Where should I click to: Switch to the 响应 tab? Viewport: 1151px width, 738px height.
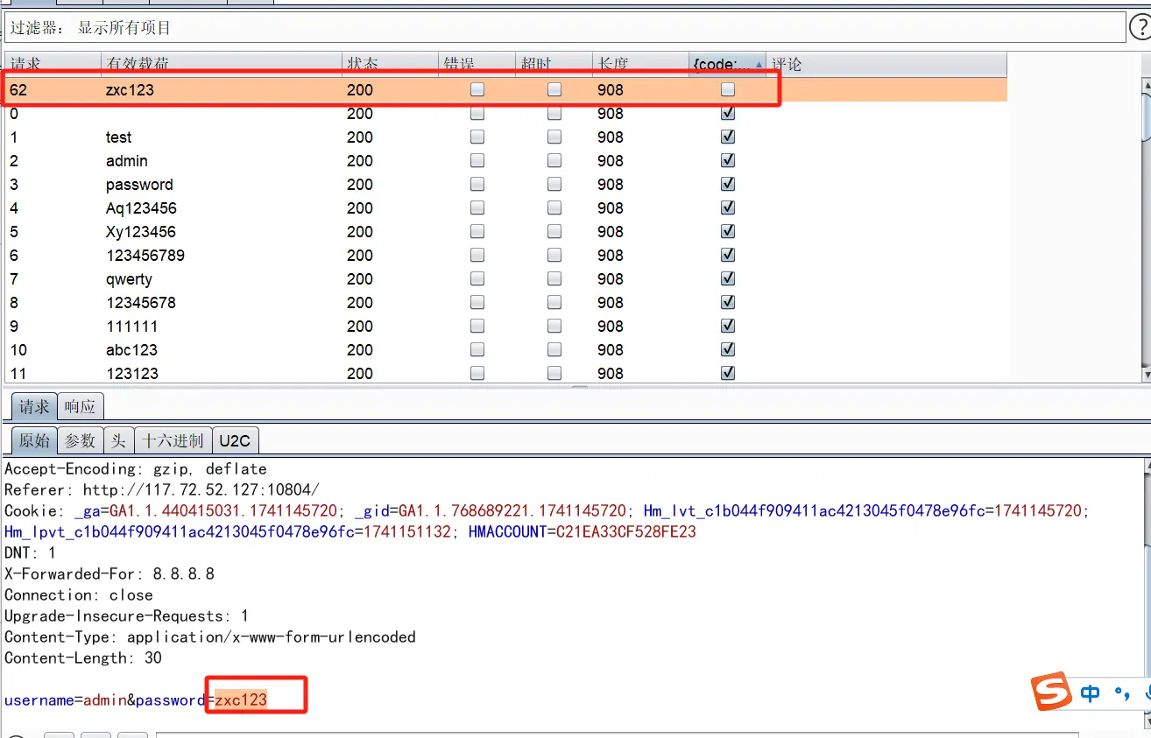coord(80,406)
